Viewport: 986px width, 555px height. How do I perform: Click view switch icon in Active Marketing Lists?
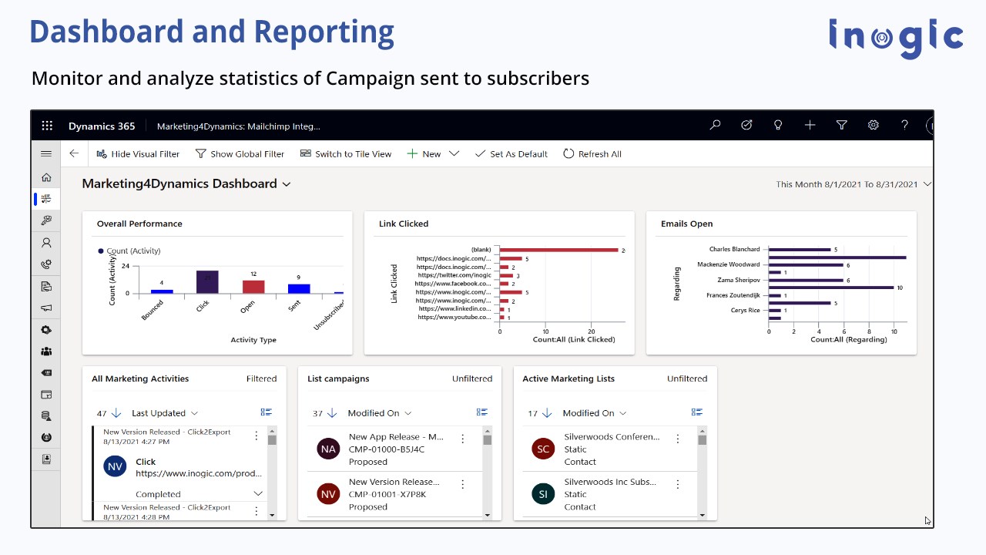[x=697, y=413]
